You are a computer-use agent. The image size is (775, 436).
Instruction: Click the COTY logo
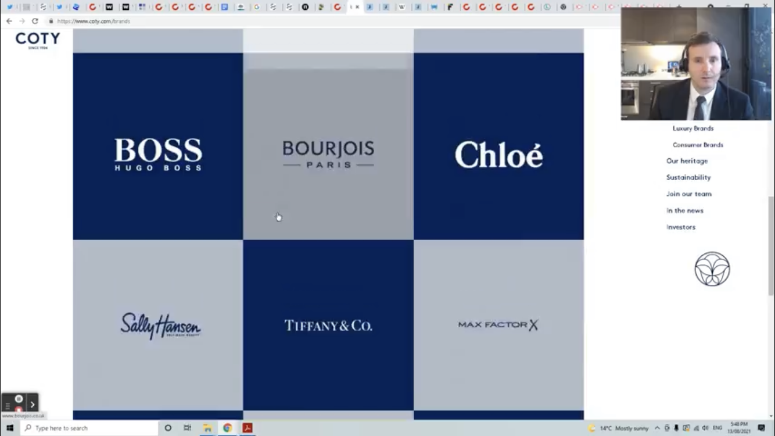click(38, 40)
